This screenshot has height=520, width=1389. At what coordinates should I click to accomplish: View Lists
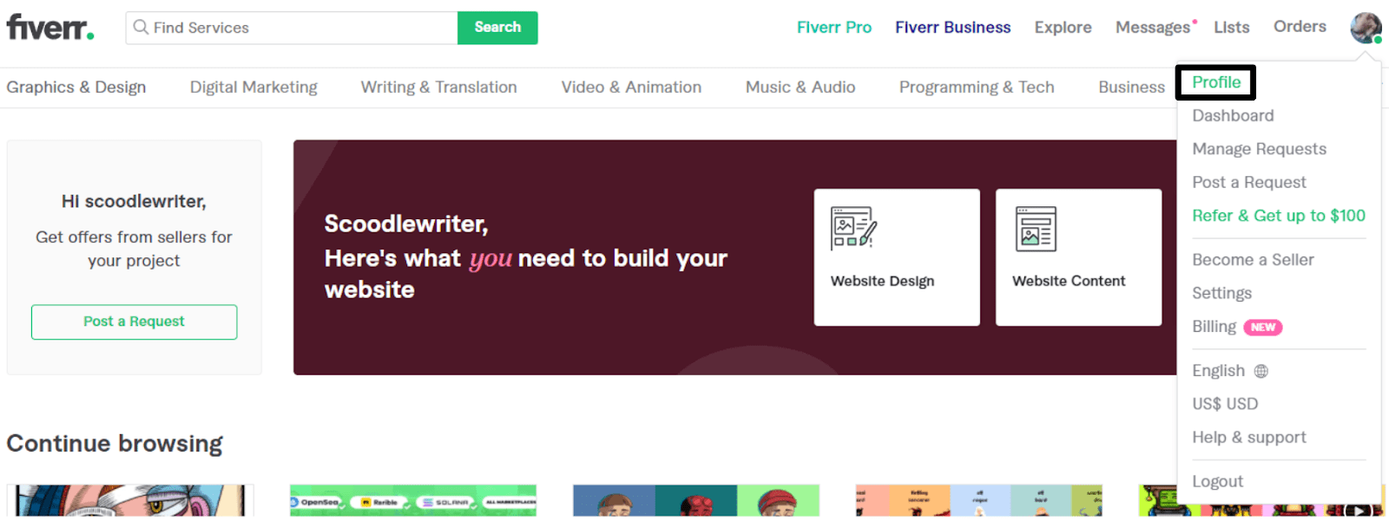tap(1232, 28)
